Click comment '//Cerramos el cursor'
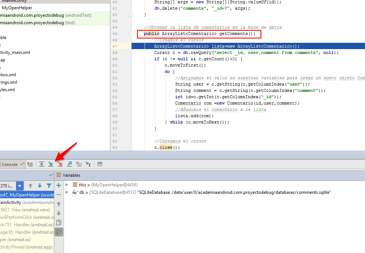This screenshot has width=365, height=253. [x=180, y=141]
